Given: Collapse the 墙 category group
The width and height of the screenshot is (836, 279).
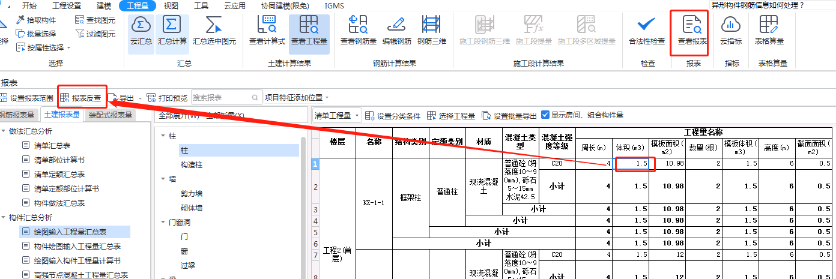Looking at the screenshot, I should [x=163, y=179].
